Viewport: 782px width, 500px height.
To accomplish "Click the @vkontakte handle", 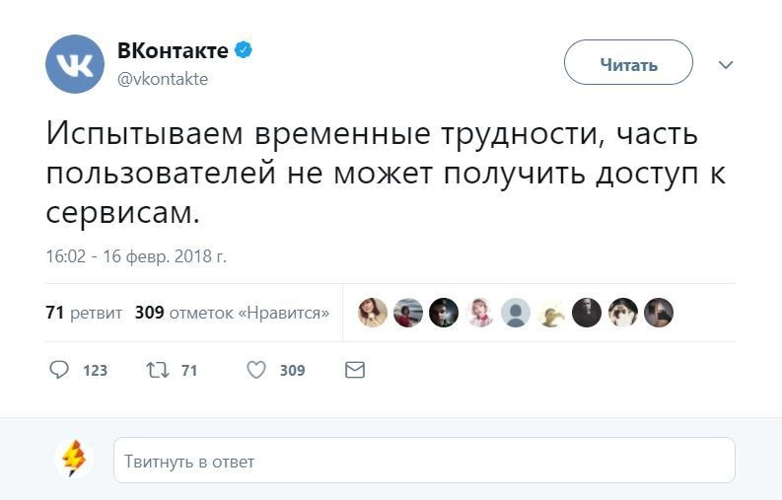I will (163, 80).
